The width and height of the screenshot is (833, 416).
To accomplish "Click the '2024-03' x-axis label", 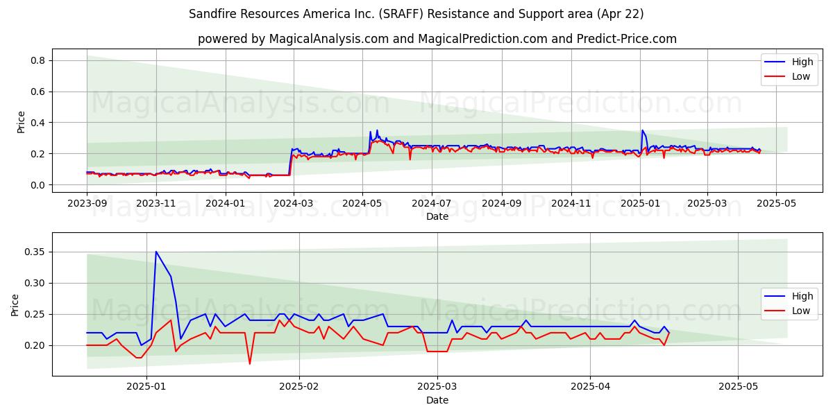I will coord(293,205).
